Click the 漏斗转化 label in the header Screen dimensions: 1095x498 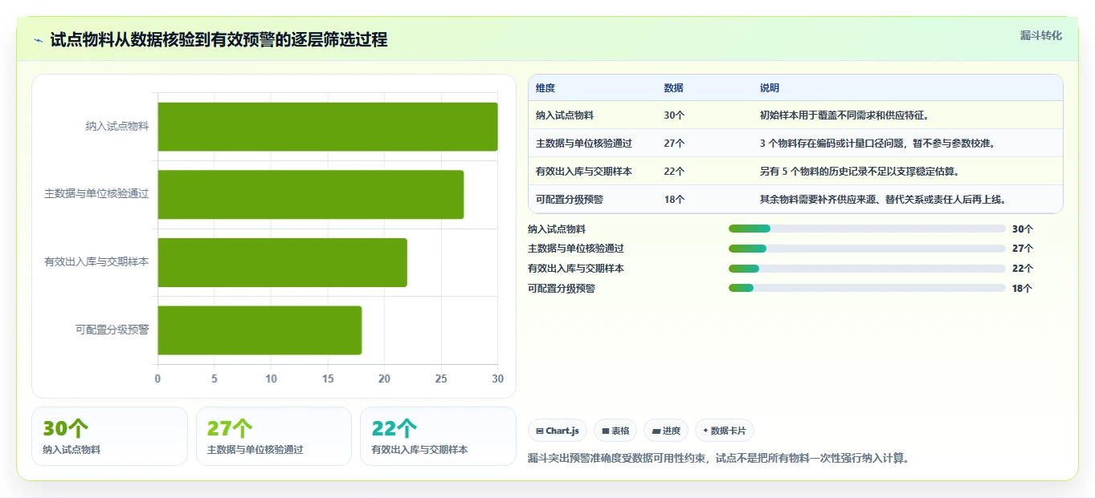(x=1040, y=35)
